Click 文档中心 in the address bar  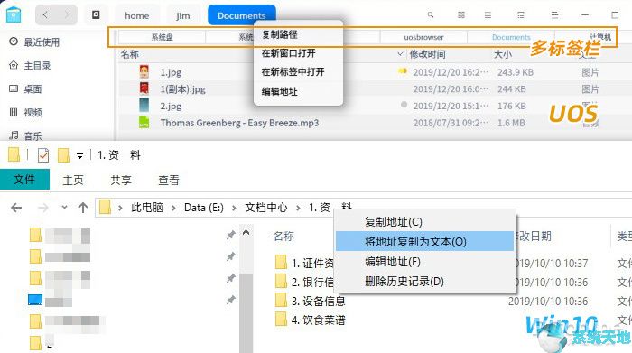pos(266,208)
